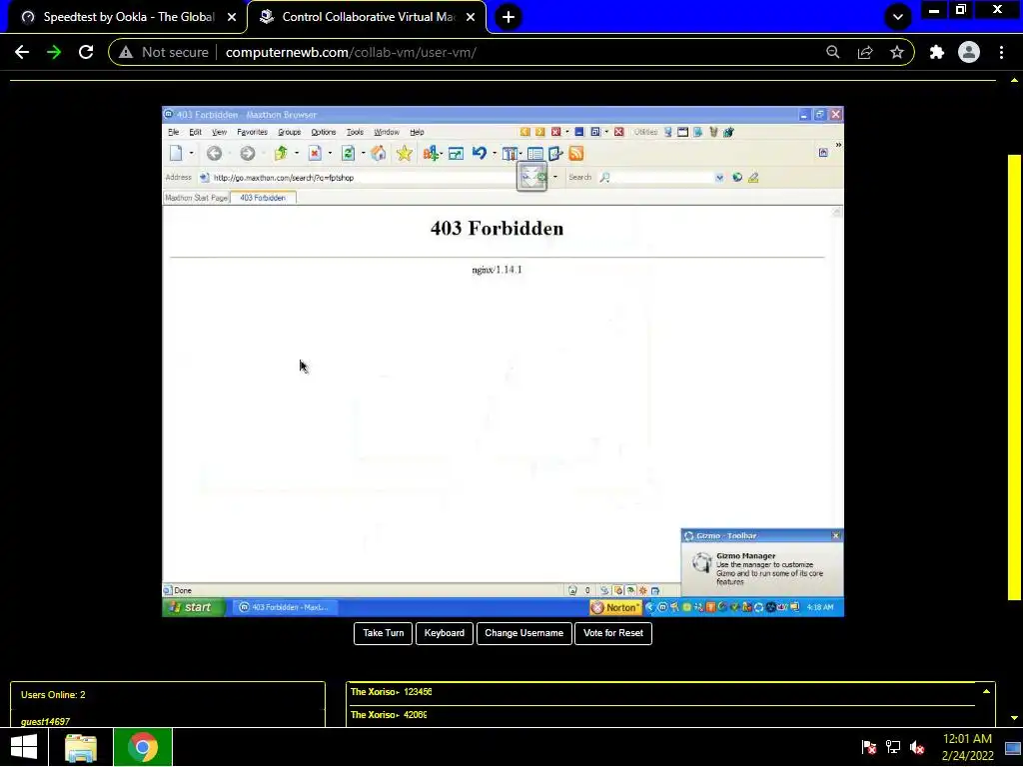The image size is (1023, 767).
Task: Expand the Stop button dropdown arrow
Action: 330,153
